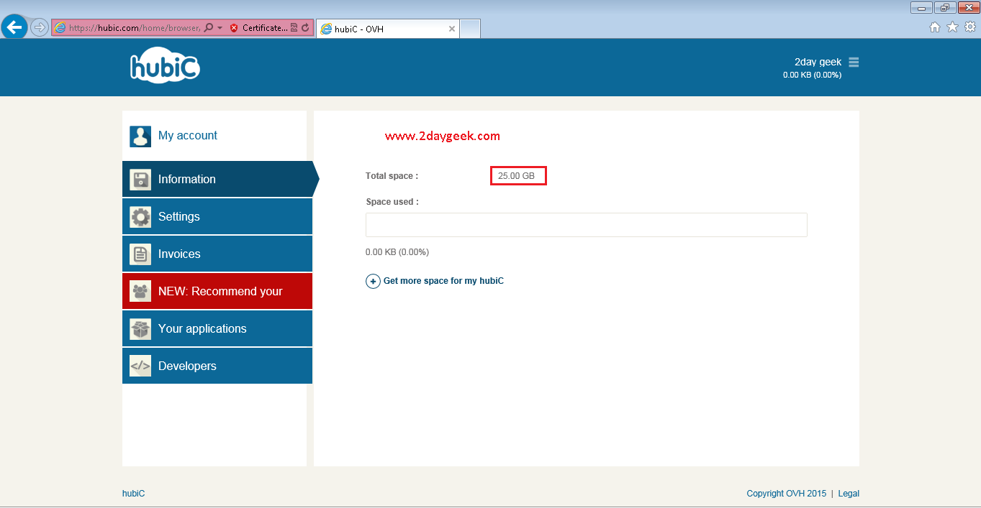Open the Legal footer link
The image size is (981, 508).
(849, 494)
